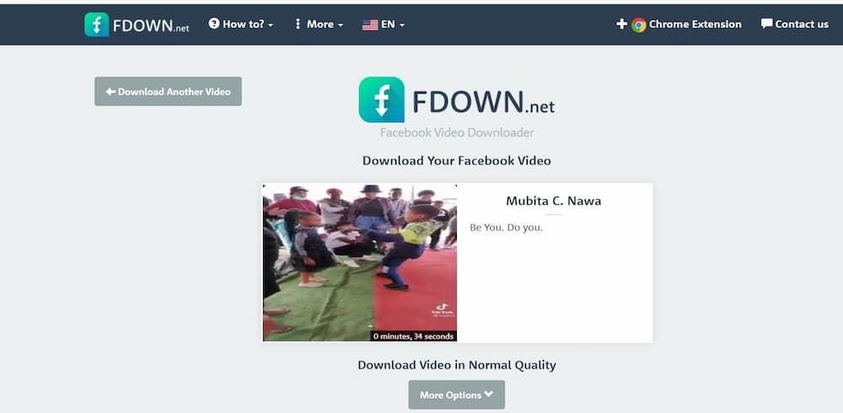The image size is (843, 413).
Task: Click the dancing kids video thumbnail
Action: click(x=360, y=263)
